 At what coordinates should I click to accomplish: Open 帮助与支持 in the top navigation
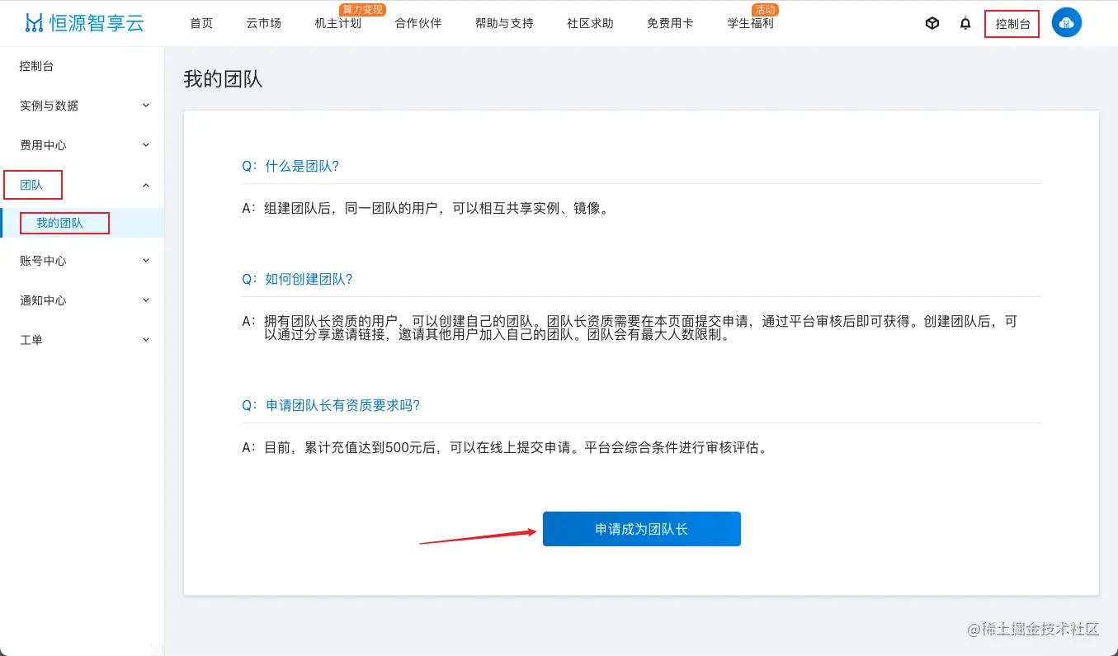(x=504, y=23)
